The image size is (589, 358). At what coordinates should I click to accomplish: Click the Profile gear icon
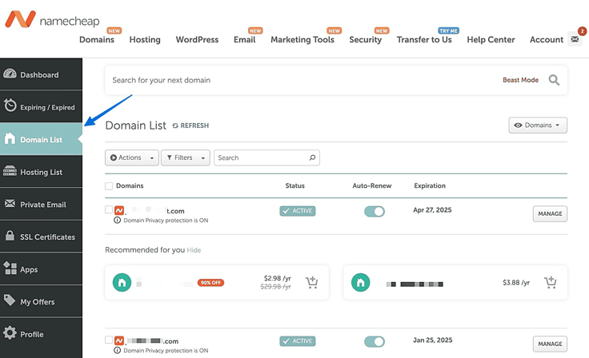[10, 333]
